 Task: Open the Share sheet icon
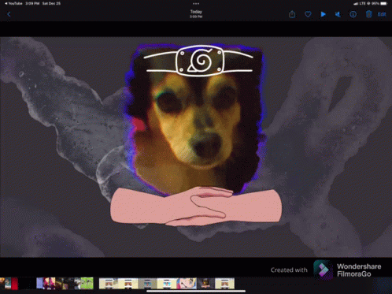[x=292, y=14]
